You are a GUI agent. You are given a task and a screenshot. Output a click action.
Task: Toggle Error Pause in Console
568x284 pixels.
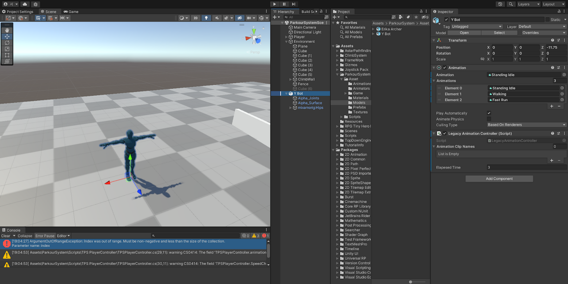[x=45, y=236]
